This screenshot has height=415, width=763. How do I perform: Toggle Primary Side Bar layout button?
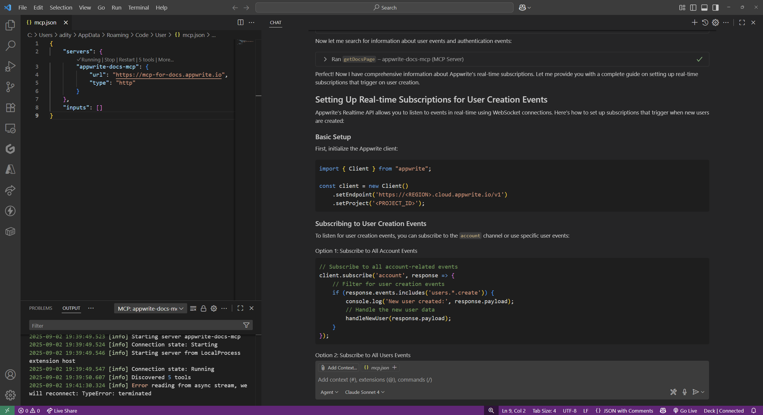pyautogui.click(x=693, y=7)
